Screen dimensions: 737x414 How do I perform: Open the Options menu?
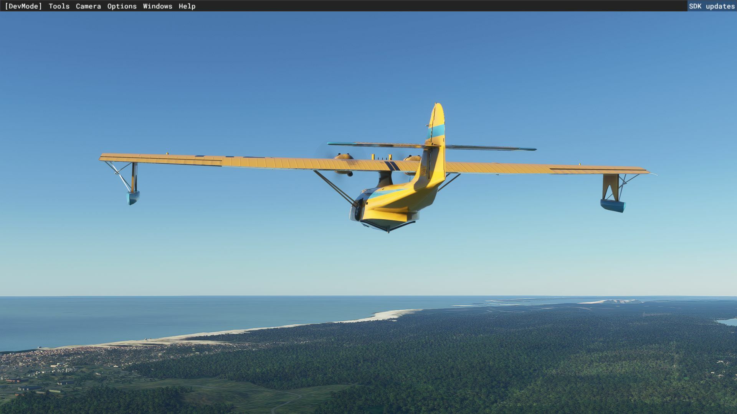122,6
